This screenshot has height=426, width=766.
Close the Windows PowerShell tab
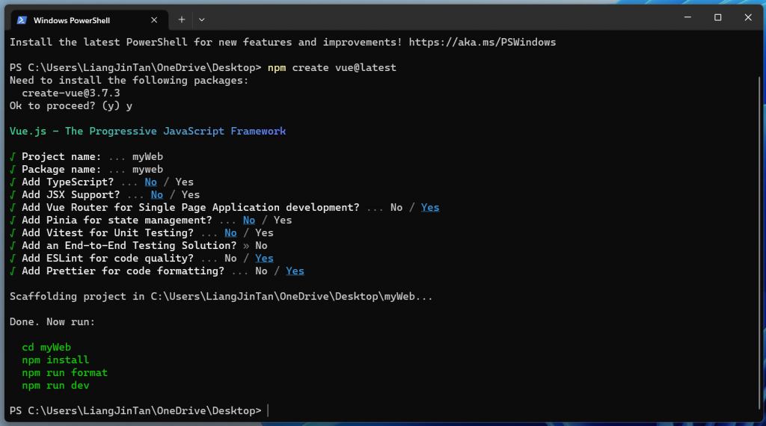click(154, 20)
